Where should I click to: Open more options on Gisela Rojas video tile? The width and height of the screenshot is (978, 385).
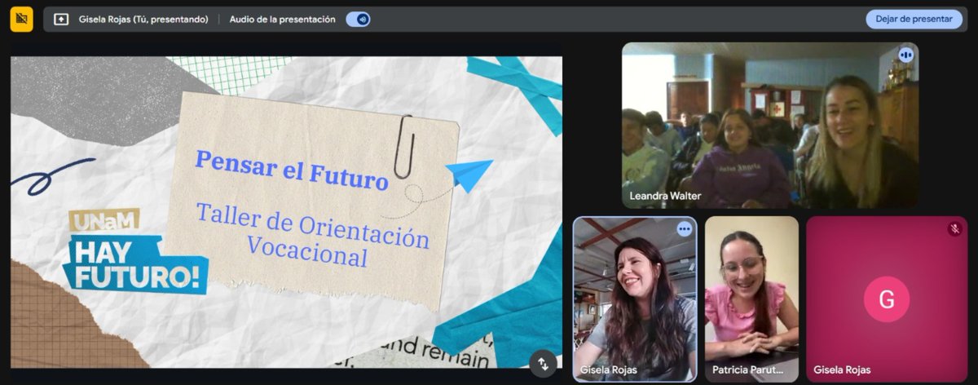[684, 229]
